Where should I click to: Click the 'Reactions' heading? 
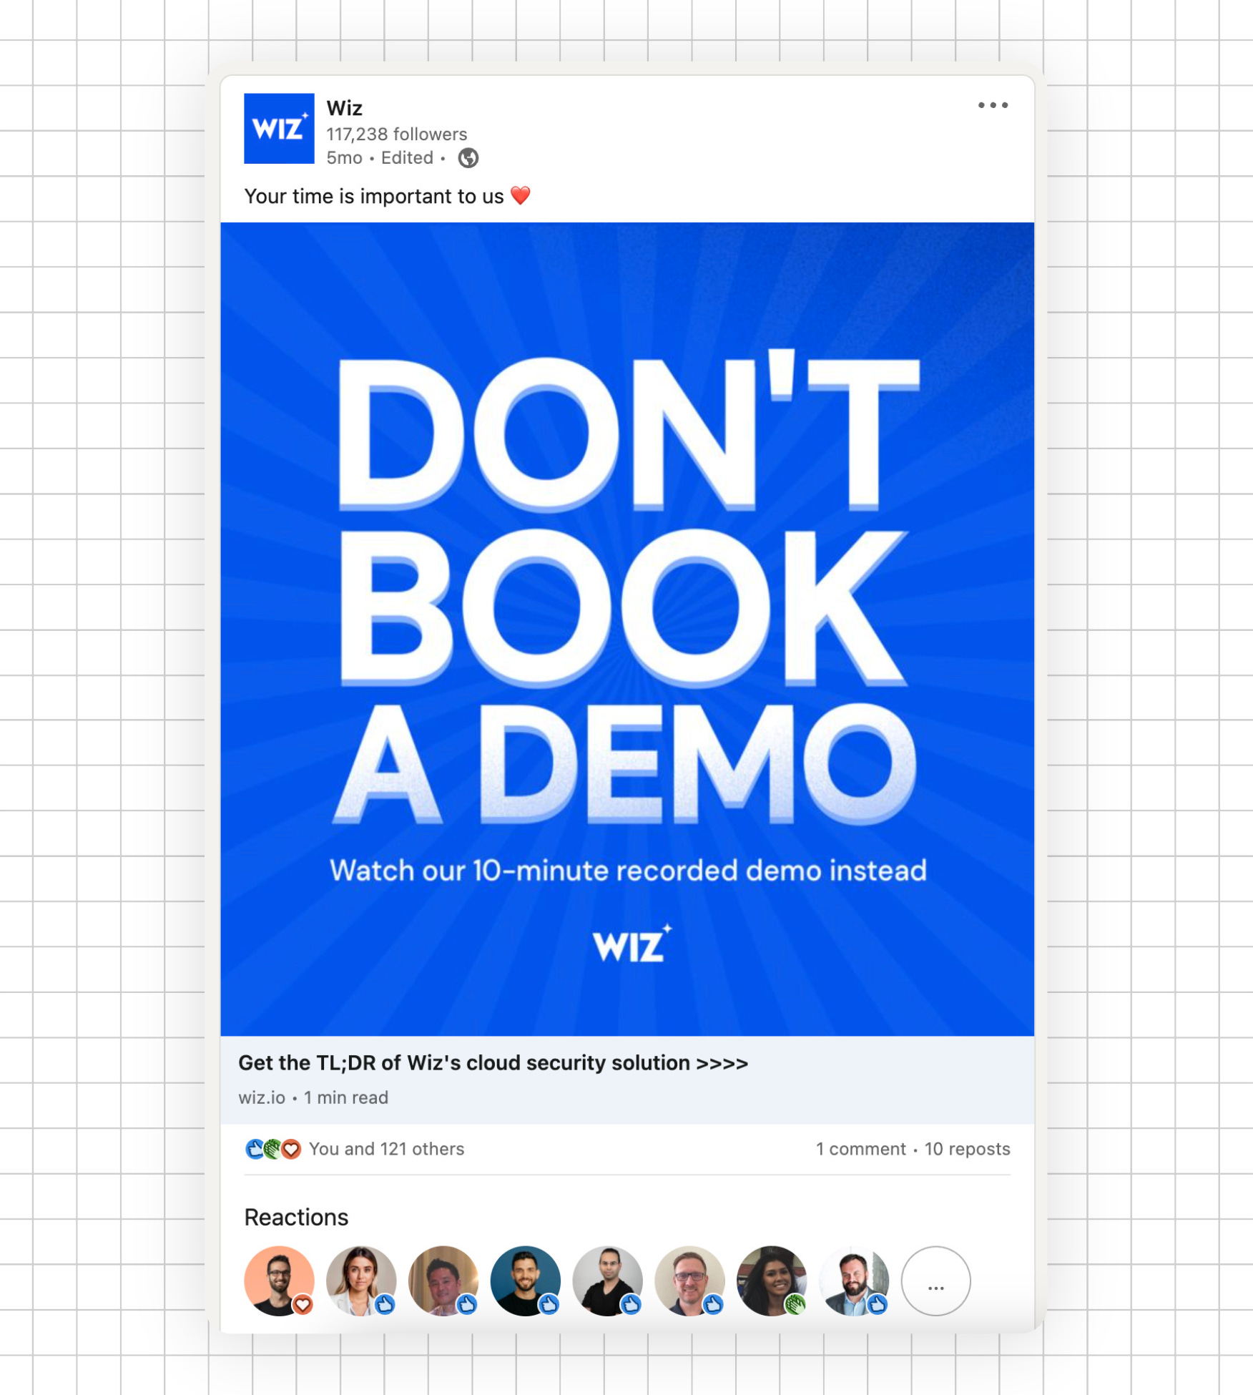[x=296, y=1218]
